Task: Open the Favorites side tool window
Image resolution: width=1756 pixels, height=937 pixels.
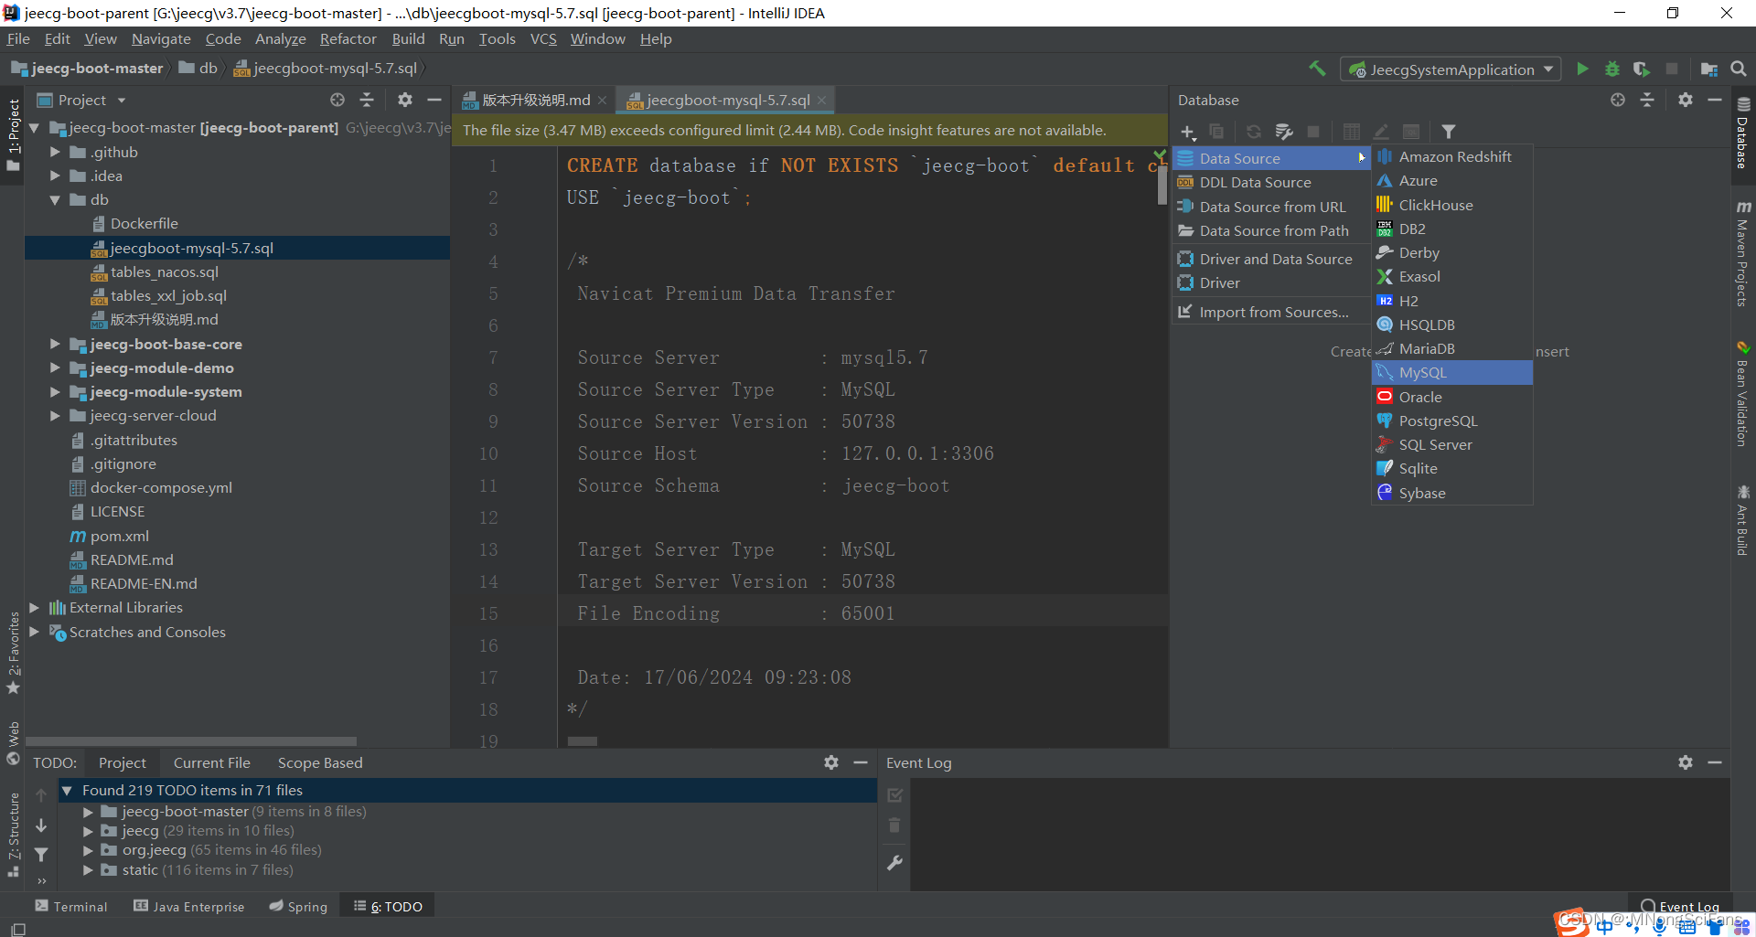Action: (x=14, y=652)
